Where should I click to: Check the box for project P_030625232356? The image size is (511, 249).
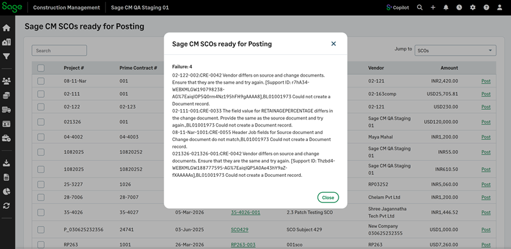(x=41, y=230)
